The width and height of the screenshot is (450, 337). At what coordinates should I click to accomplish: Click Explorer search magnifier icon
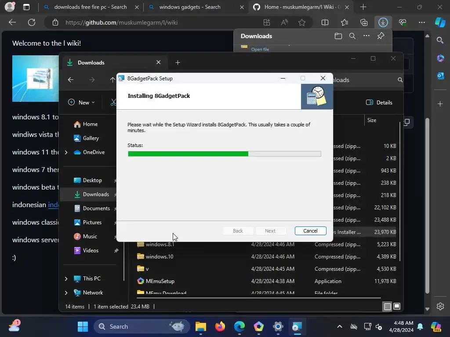[400, 80]
